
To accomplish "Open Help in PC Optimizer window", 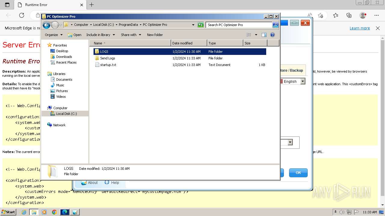I will tap(112, 182).
